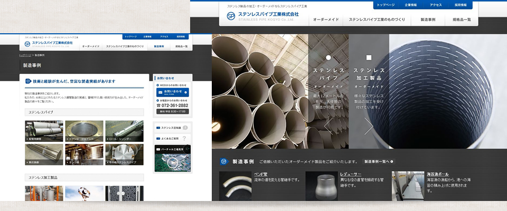Open 海苔漁ポール link on homepage
The height and width of the screenshot is (211, 507).
(437, 174)
